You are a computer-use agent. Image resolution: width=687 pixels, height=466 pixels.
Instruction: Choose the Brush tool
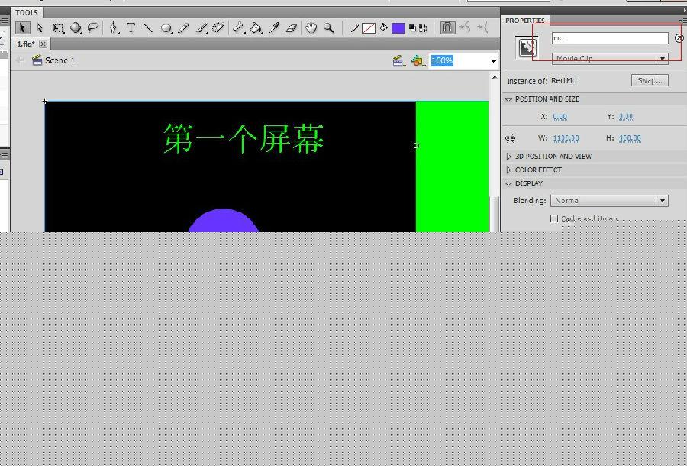201,28
